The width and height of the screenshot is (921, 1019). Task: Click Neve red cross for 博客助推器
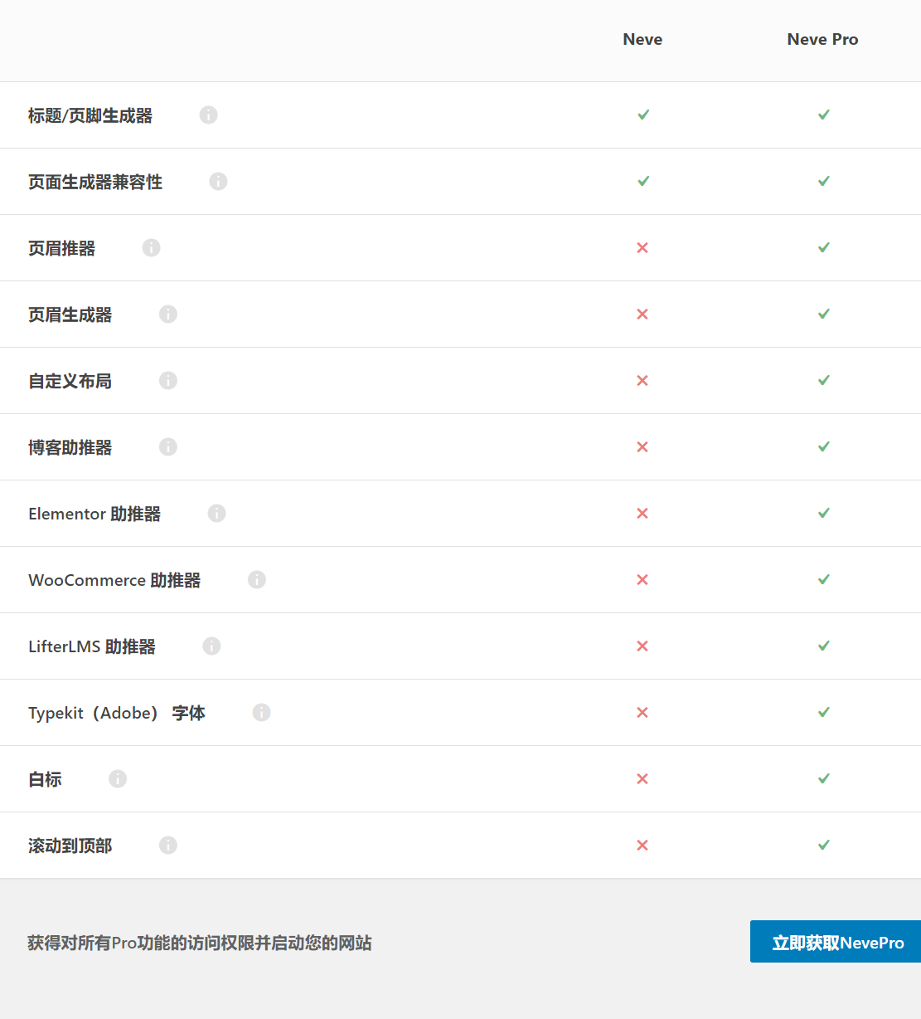(642, 446)
